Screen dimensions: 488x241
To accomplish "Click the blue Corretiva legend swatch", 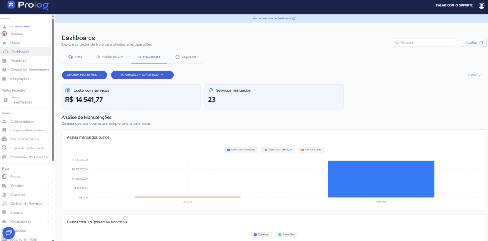I will 255,234.
